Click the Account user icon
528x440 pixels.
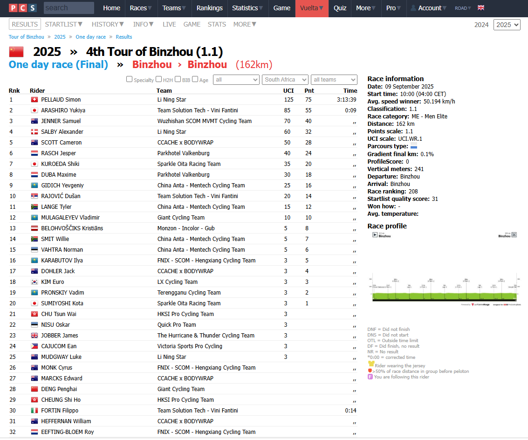413,8
